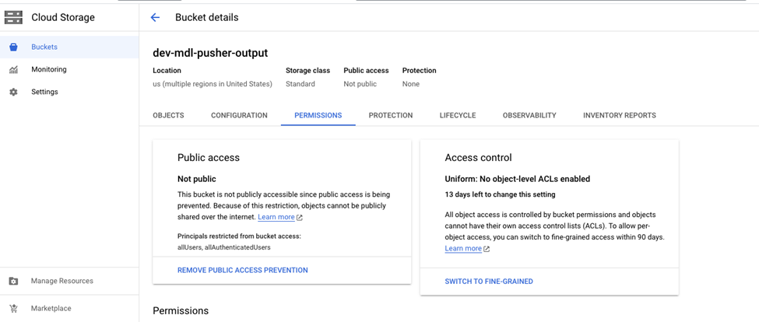Image resolution: width=759 pixels, height=322 pixels.
Task: Click the Manage Resources folder icon
Action: pos(13,281)
